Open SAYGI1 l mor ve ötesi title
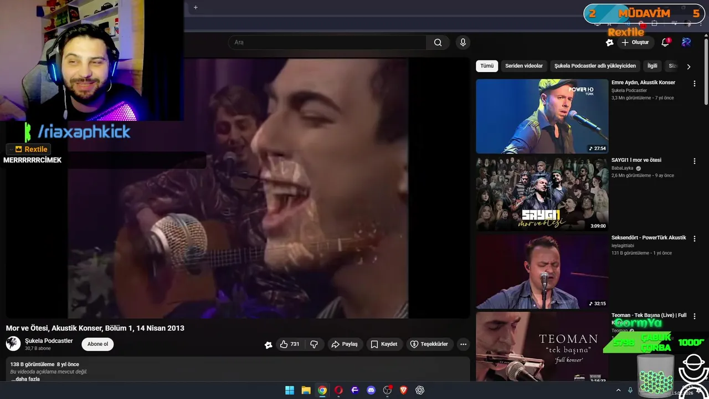Image resolution: width=709 pixels, height=399 pixels. (x=636, y=160)
